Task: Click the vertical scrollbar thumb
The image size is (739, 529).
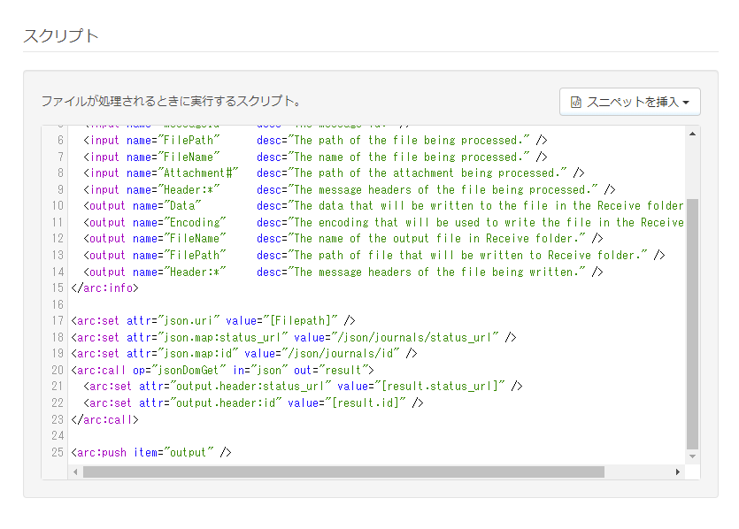Action: coord(692,324)
